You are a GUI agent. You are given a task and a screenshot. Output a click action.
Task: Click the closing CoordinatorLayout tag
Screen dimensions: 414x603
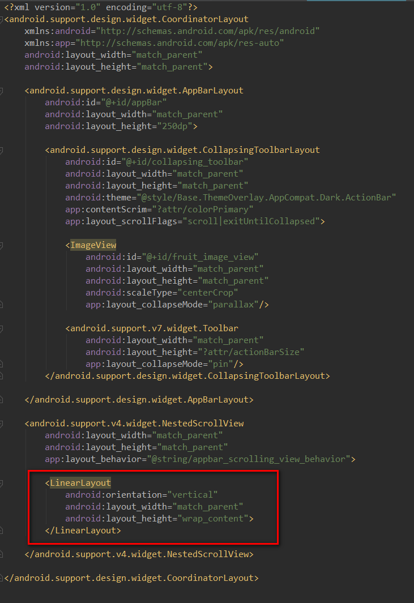pos(131,578)
